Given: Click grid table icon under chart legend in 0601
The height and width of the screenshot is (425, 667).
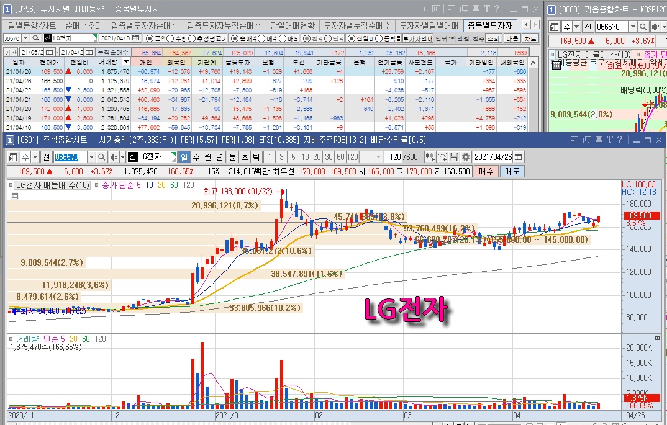Looking at the screenshot, I should pyautogui.click(x=15, y=196).
